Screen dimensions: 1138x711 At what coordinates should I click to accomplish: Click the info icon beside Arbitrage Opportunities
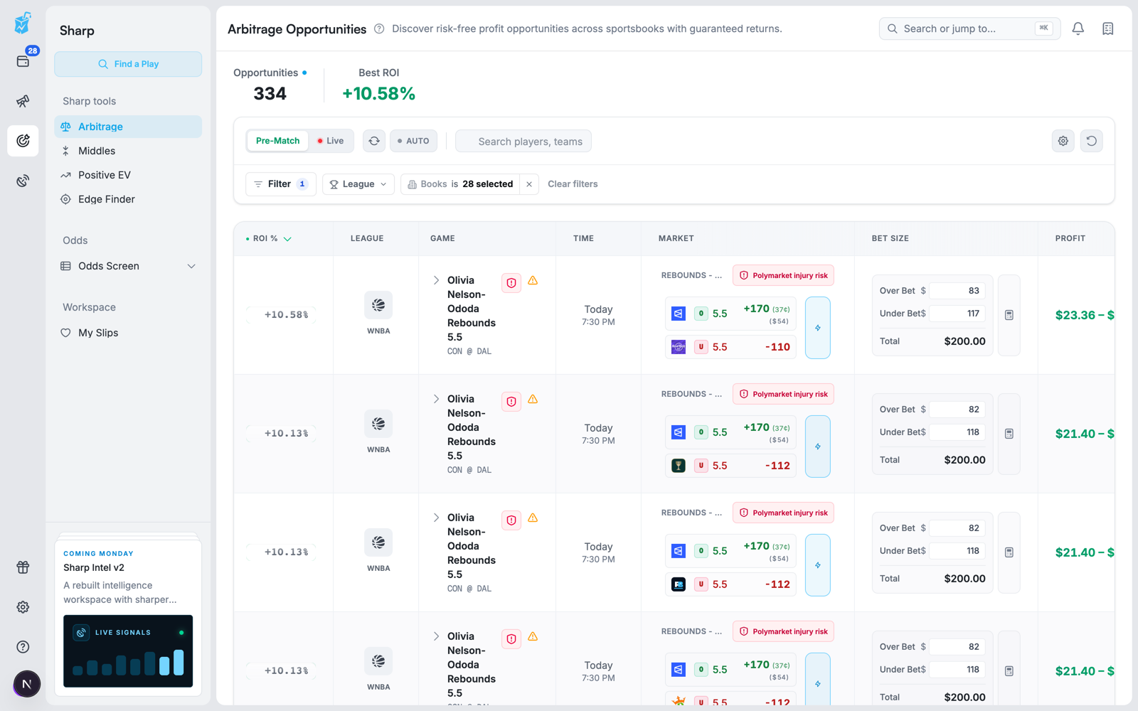coord(379,29)
